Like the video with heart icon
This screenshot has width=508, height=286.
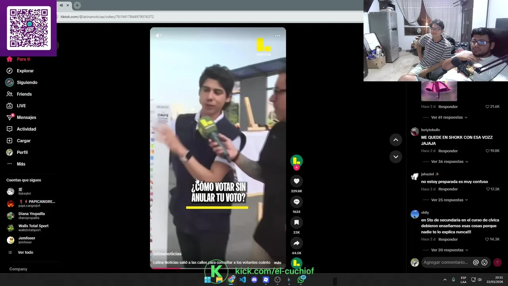[x=296, y=181]
